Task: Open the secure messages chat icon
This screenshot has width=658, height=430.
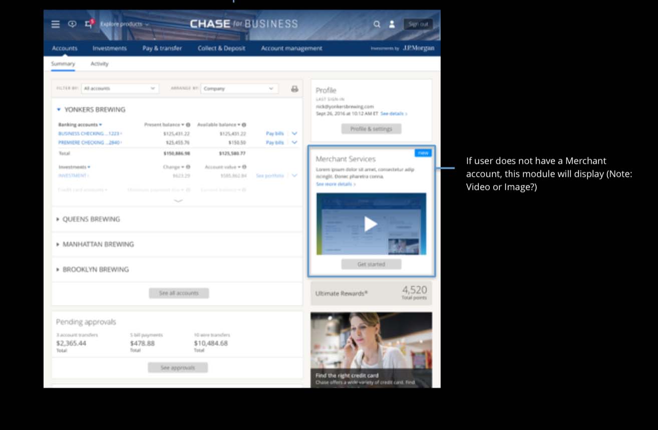Action: click(x=72, y=24)
